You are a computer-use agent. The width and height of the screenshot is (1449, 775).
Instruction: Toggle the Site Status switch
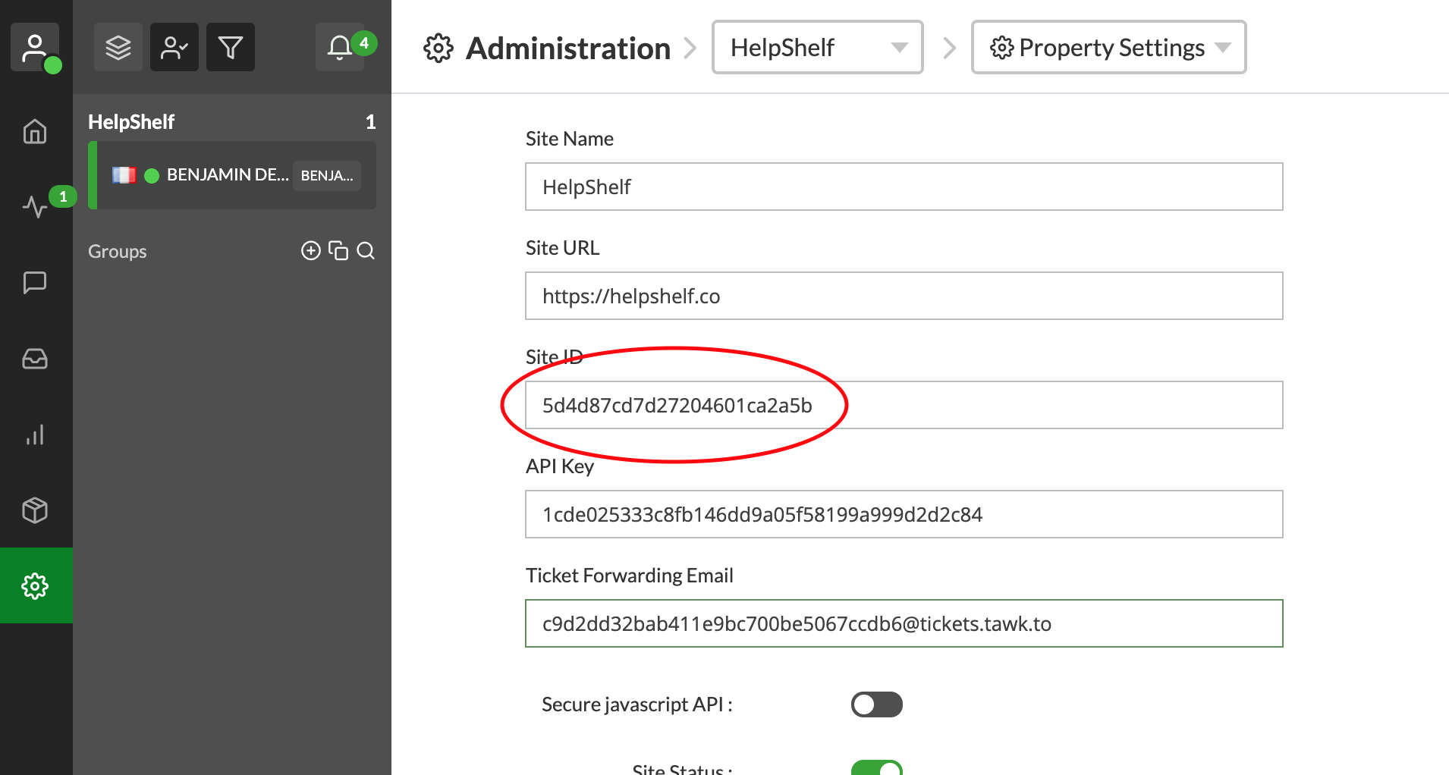(876, 767)
